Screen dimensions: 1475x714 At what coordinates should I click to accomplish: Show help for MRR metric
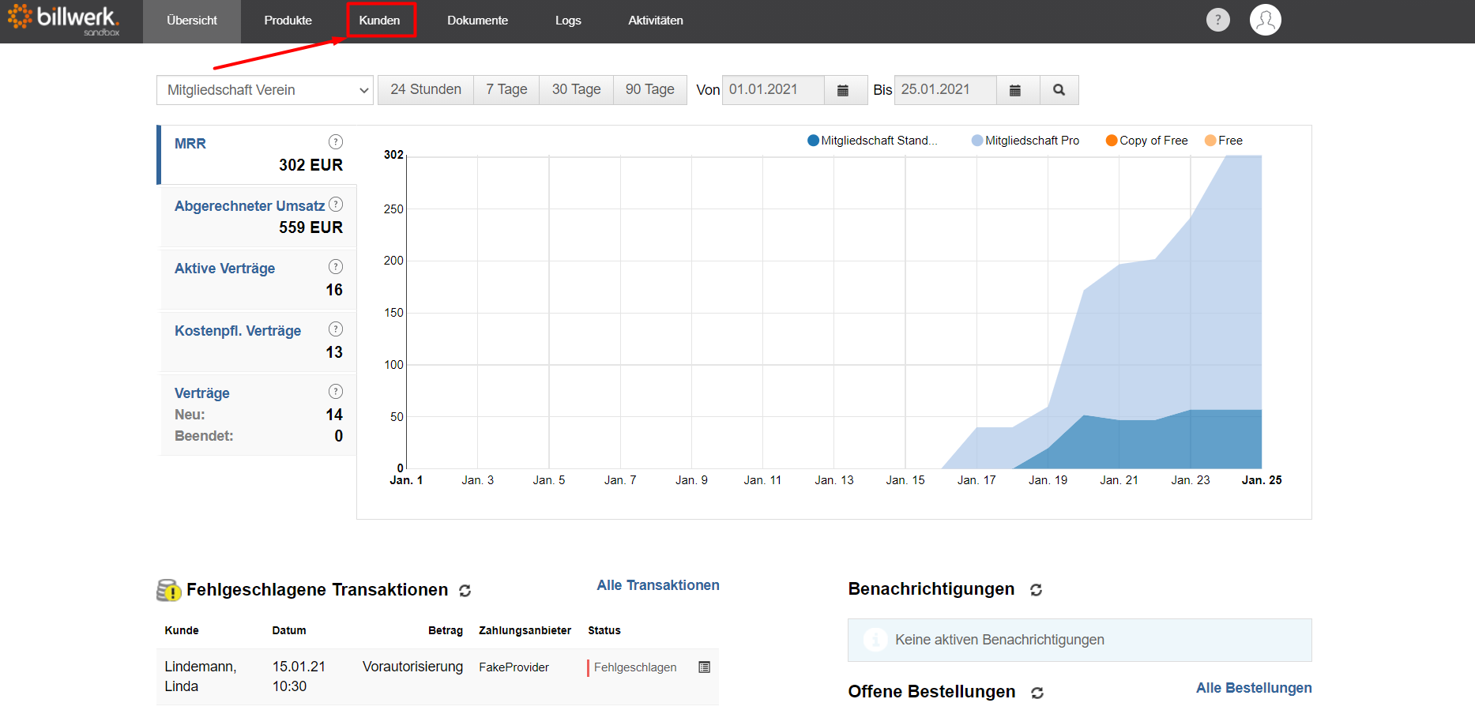336,141
